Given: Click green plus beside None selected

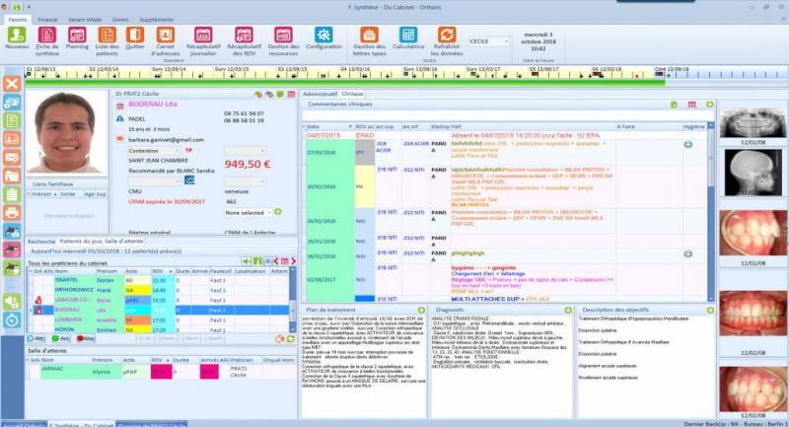Looking at the screenshot, I should click(278, 212).
